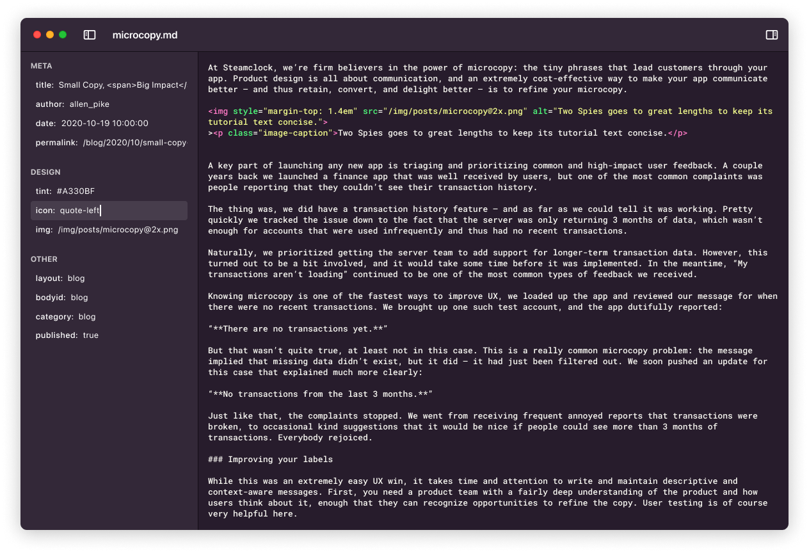This screenshot has height=553, width=809.
Task: Click paragraph starting 'But that wasn't quite true'
Action: click(x=488, y=362)
